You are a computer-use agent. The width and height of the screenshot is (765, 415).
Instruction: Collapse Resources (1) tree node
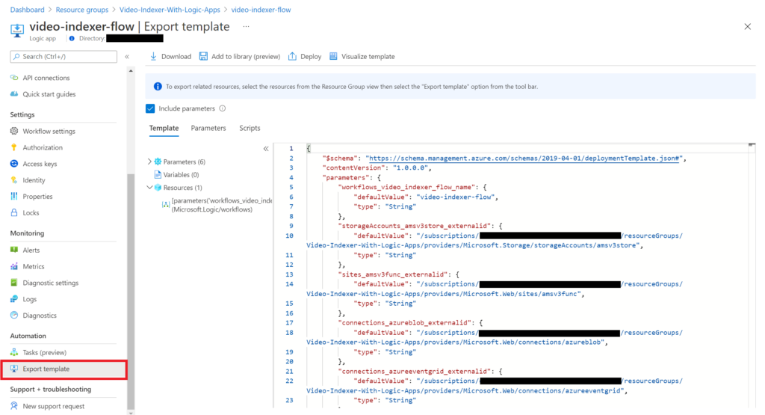pos(149,187)
